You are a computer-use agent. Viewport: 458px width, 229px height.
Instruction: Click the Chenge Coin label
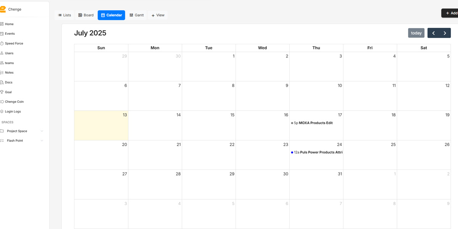click(14, 102)
